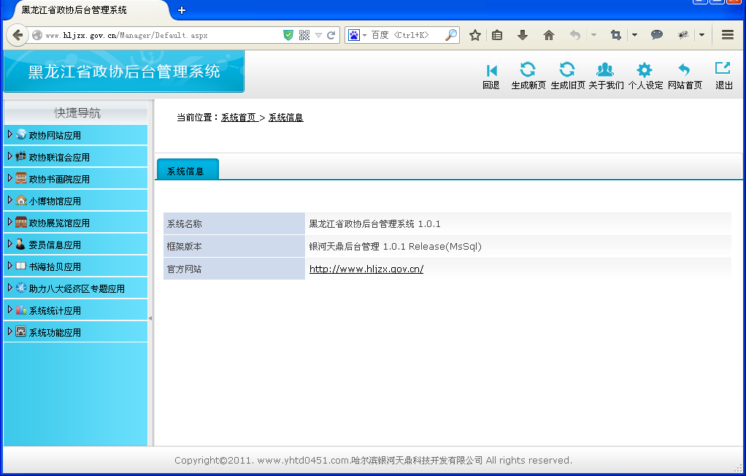Click the bar chart icon beside 系统统计应用

pyautogui.click(x=21, y=310)
